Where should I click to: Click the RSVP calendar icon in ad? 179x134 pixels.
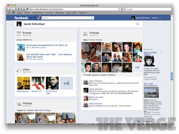pos(145,112)
